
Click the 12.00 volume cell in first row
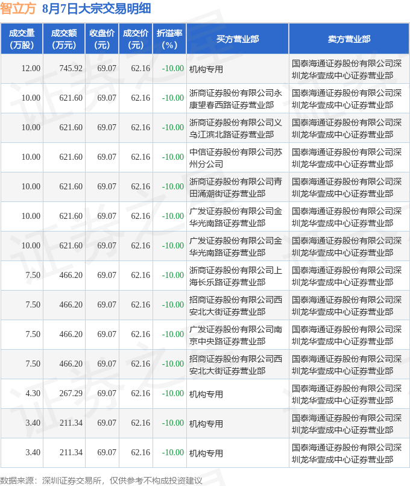[31, 68]
